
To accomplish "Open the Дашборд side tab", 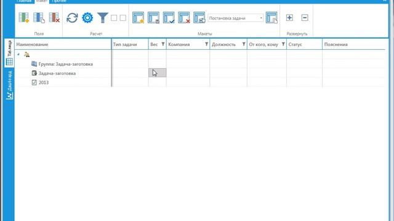I will click(9, 85).
